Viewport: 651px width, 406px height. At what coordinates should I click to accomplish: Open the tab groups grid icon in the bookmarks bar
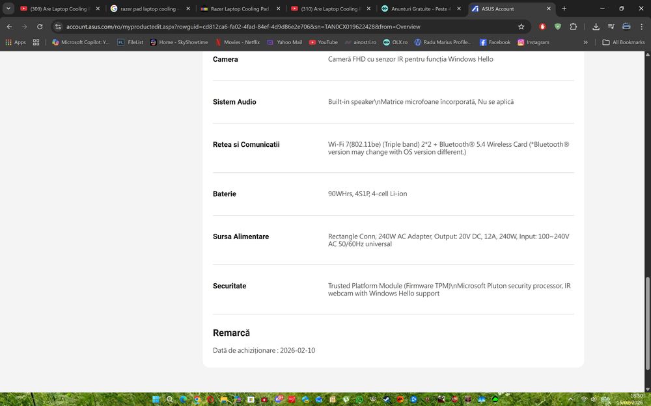pyautogui.click(x=36, y=42)
